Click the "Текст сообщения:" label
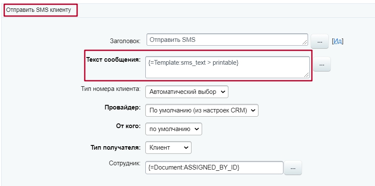The image size is (375, 186). pyautogui.click(x=113, y=60)
